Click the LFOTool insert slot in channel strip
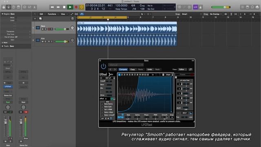 click(x=8, y=87)
